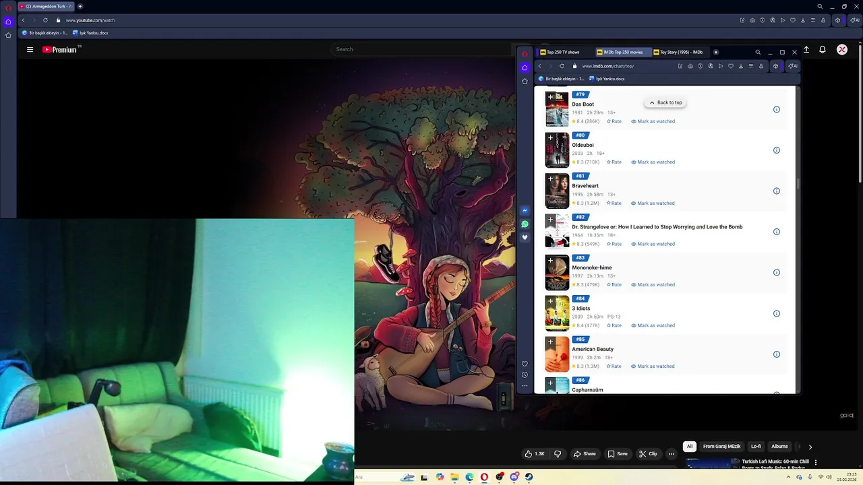Mark Oldeuboi as watched

click(x=653, y=162)
